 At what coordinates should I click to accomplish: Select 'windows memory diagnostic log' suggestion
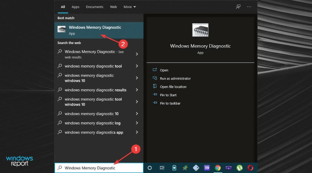tap(99, 123)
